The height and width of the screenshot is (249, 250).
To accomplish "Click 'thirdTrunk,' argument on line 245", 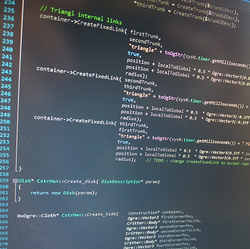I will tap(138, 88).
